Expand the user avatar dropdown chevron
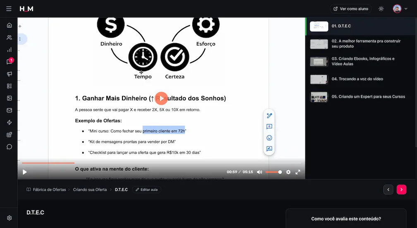Image resolution: width=417 pixels, height=228 pixels. coord(406,9)
